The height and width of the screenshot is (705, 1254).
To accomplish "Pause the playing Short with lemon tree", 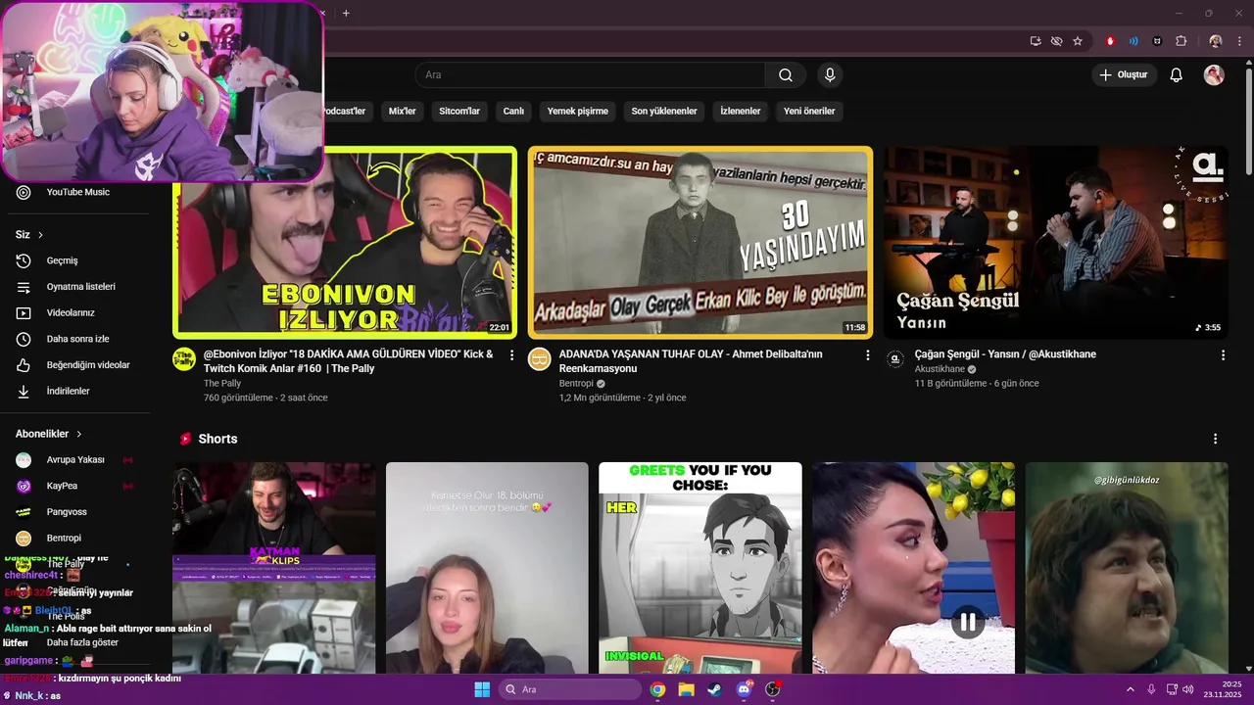I will pos(967,622).
